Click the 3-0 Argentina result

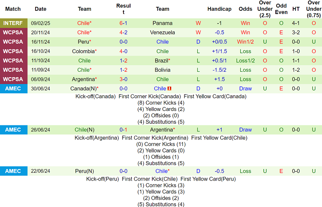123,80
